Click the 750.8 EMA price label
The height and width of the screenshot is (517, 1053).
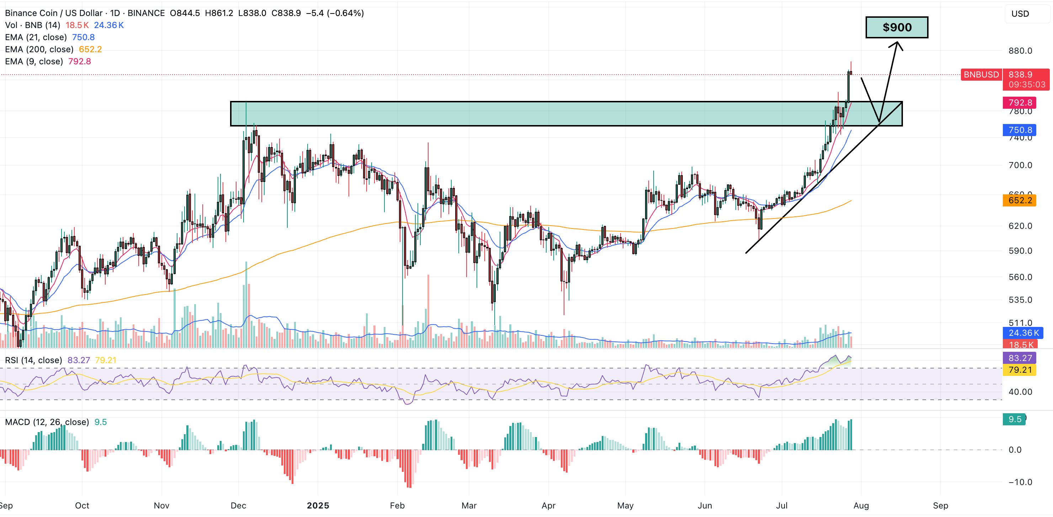(1020, 130)
